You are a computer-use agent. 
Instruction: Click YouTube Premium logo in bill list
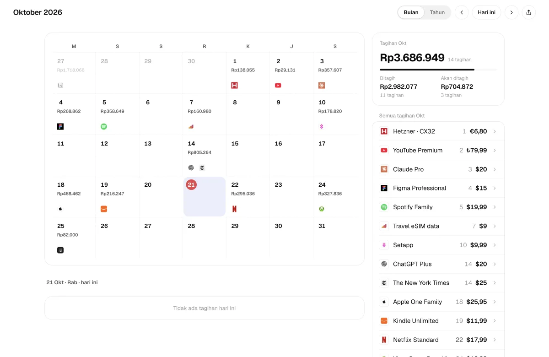pos(384,150)
